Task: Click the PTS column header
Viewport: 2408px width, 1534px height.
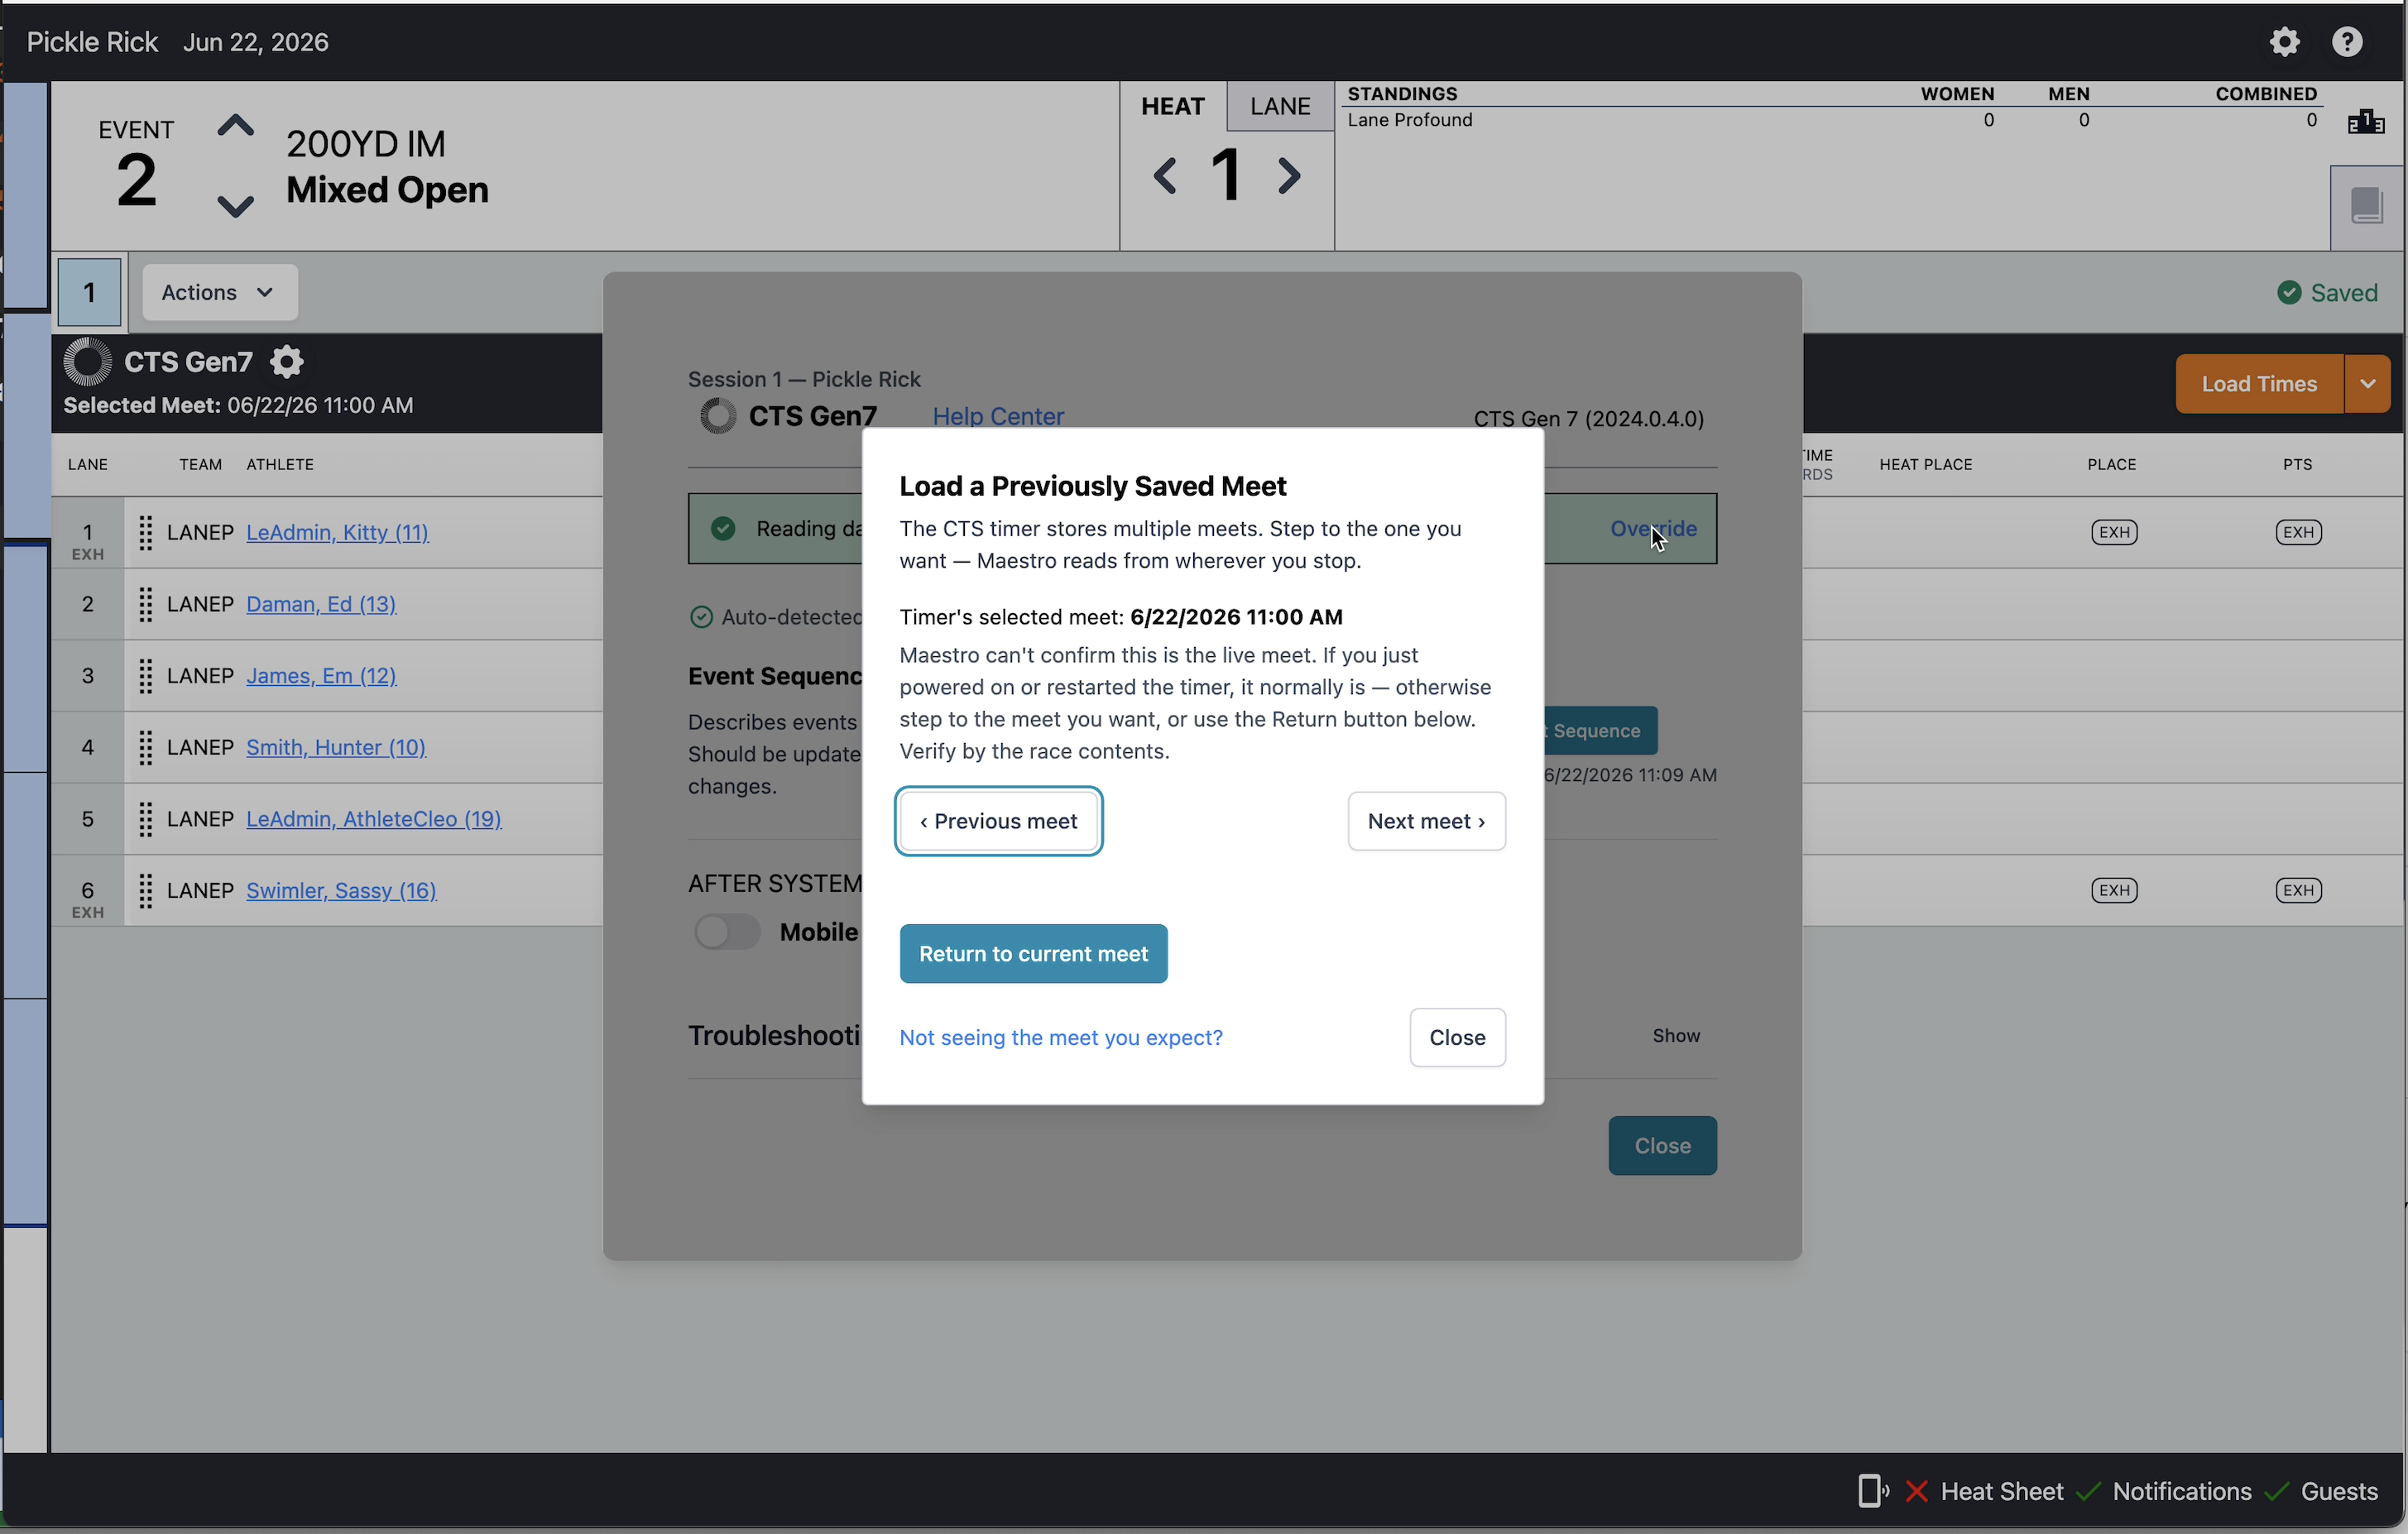Action: (2297, 465)
